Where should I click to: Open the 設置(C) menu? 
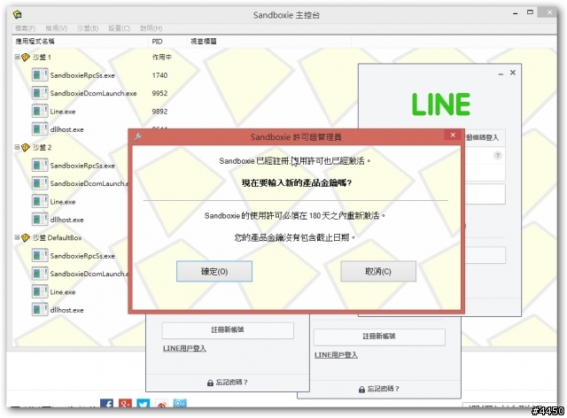pos(119,27)
